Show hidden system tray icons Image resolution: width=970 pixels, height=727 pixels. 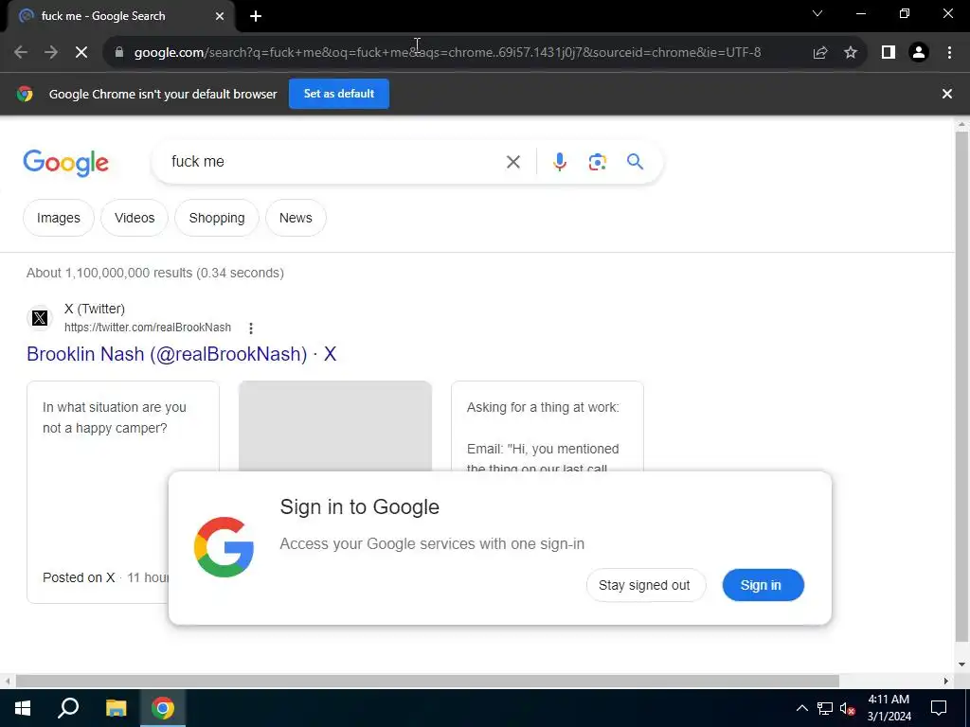coord(801,708)
